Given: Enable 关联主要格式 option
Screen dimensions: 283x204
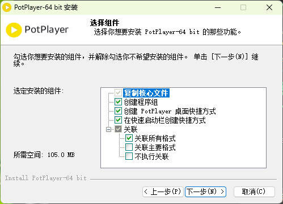Looking at the screenshot, I should click(x=129, y=147).
